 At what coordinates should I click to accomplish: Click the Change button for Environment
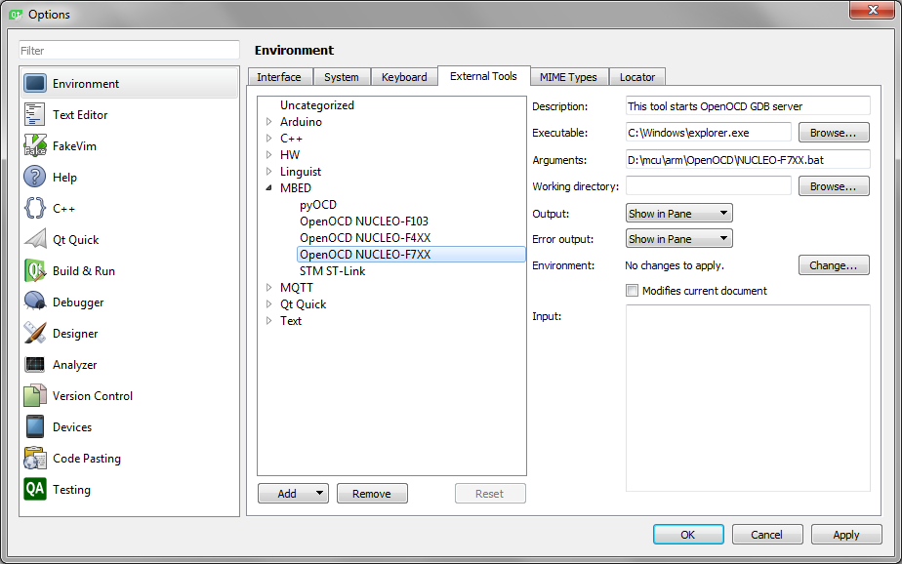[x=834, y=264]
